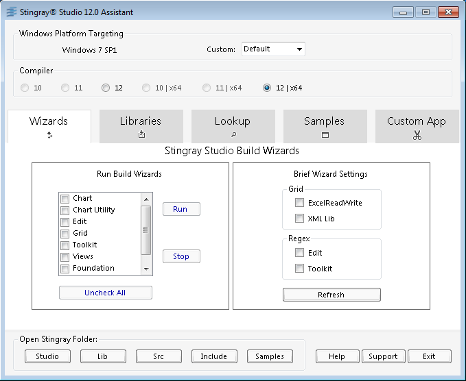Tick the Regex Toolkit checkbox
The width and height of the screenshot is (466, 381).
click(x=300, y=269)
